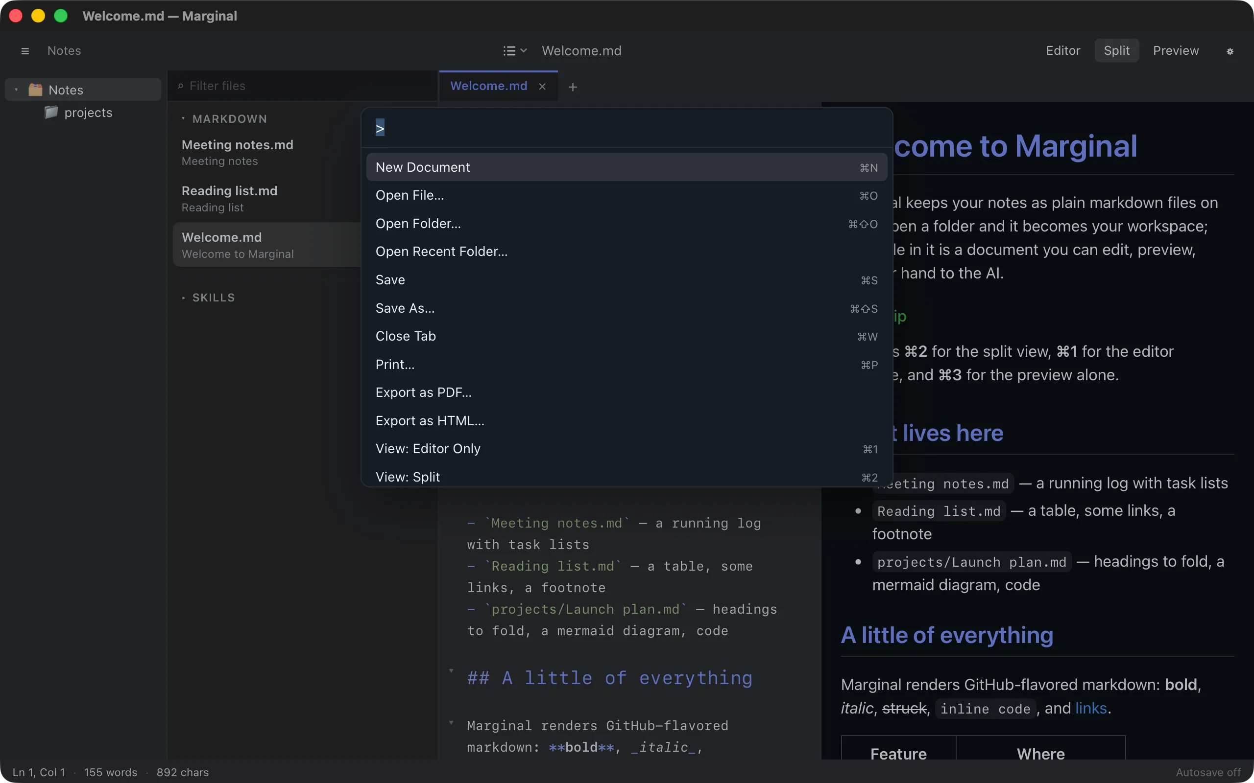The width and height of the screenshot is (1254, 783).
Task: Choose Print... command
Action: [x=627, y=365]
